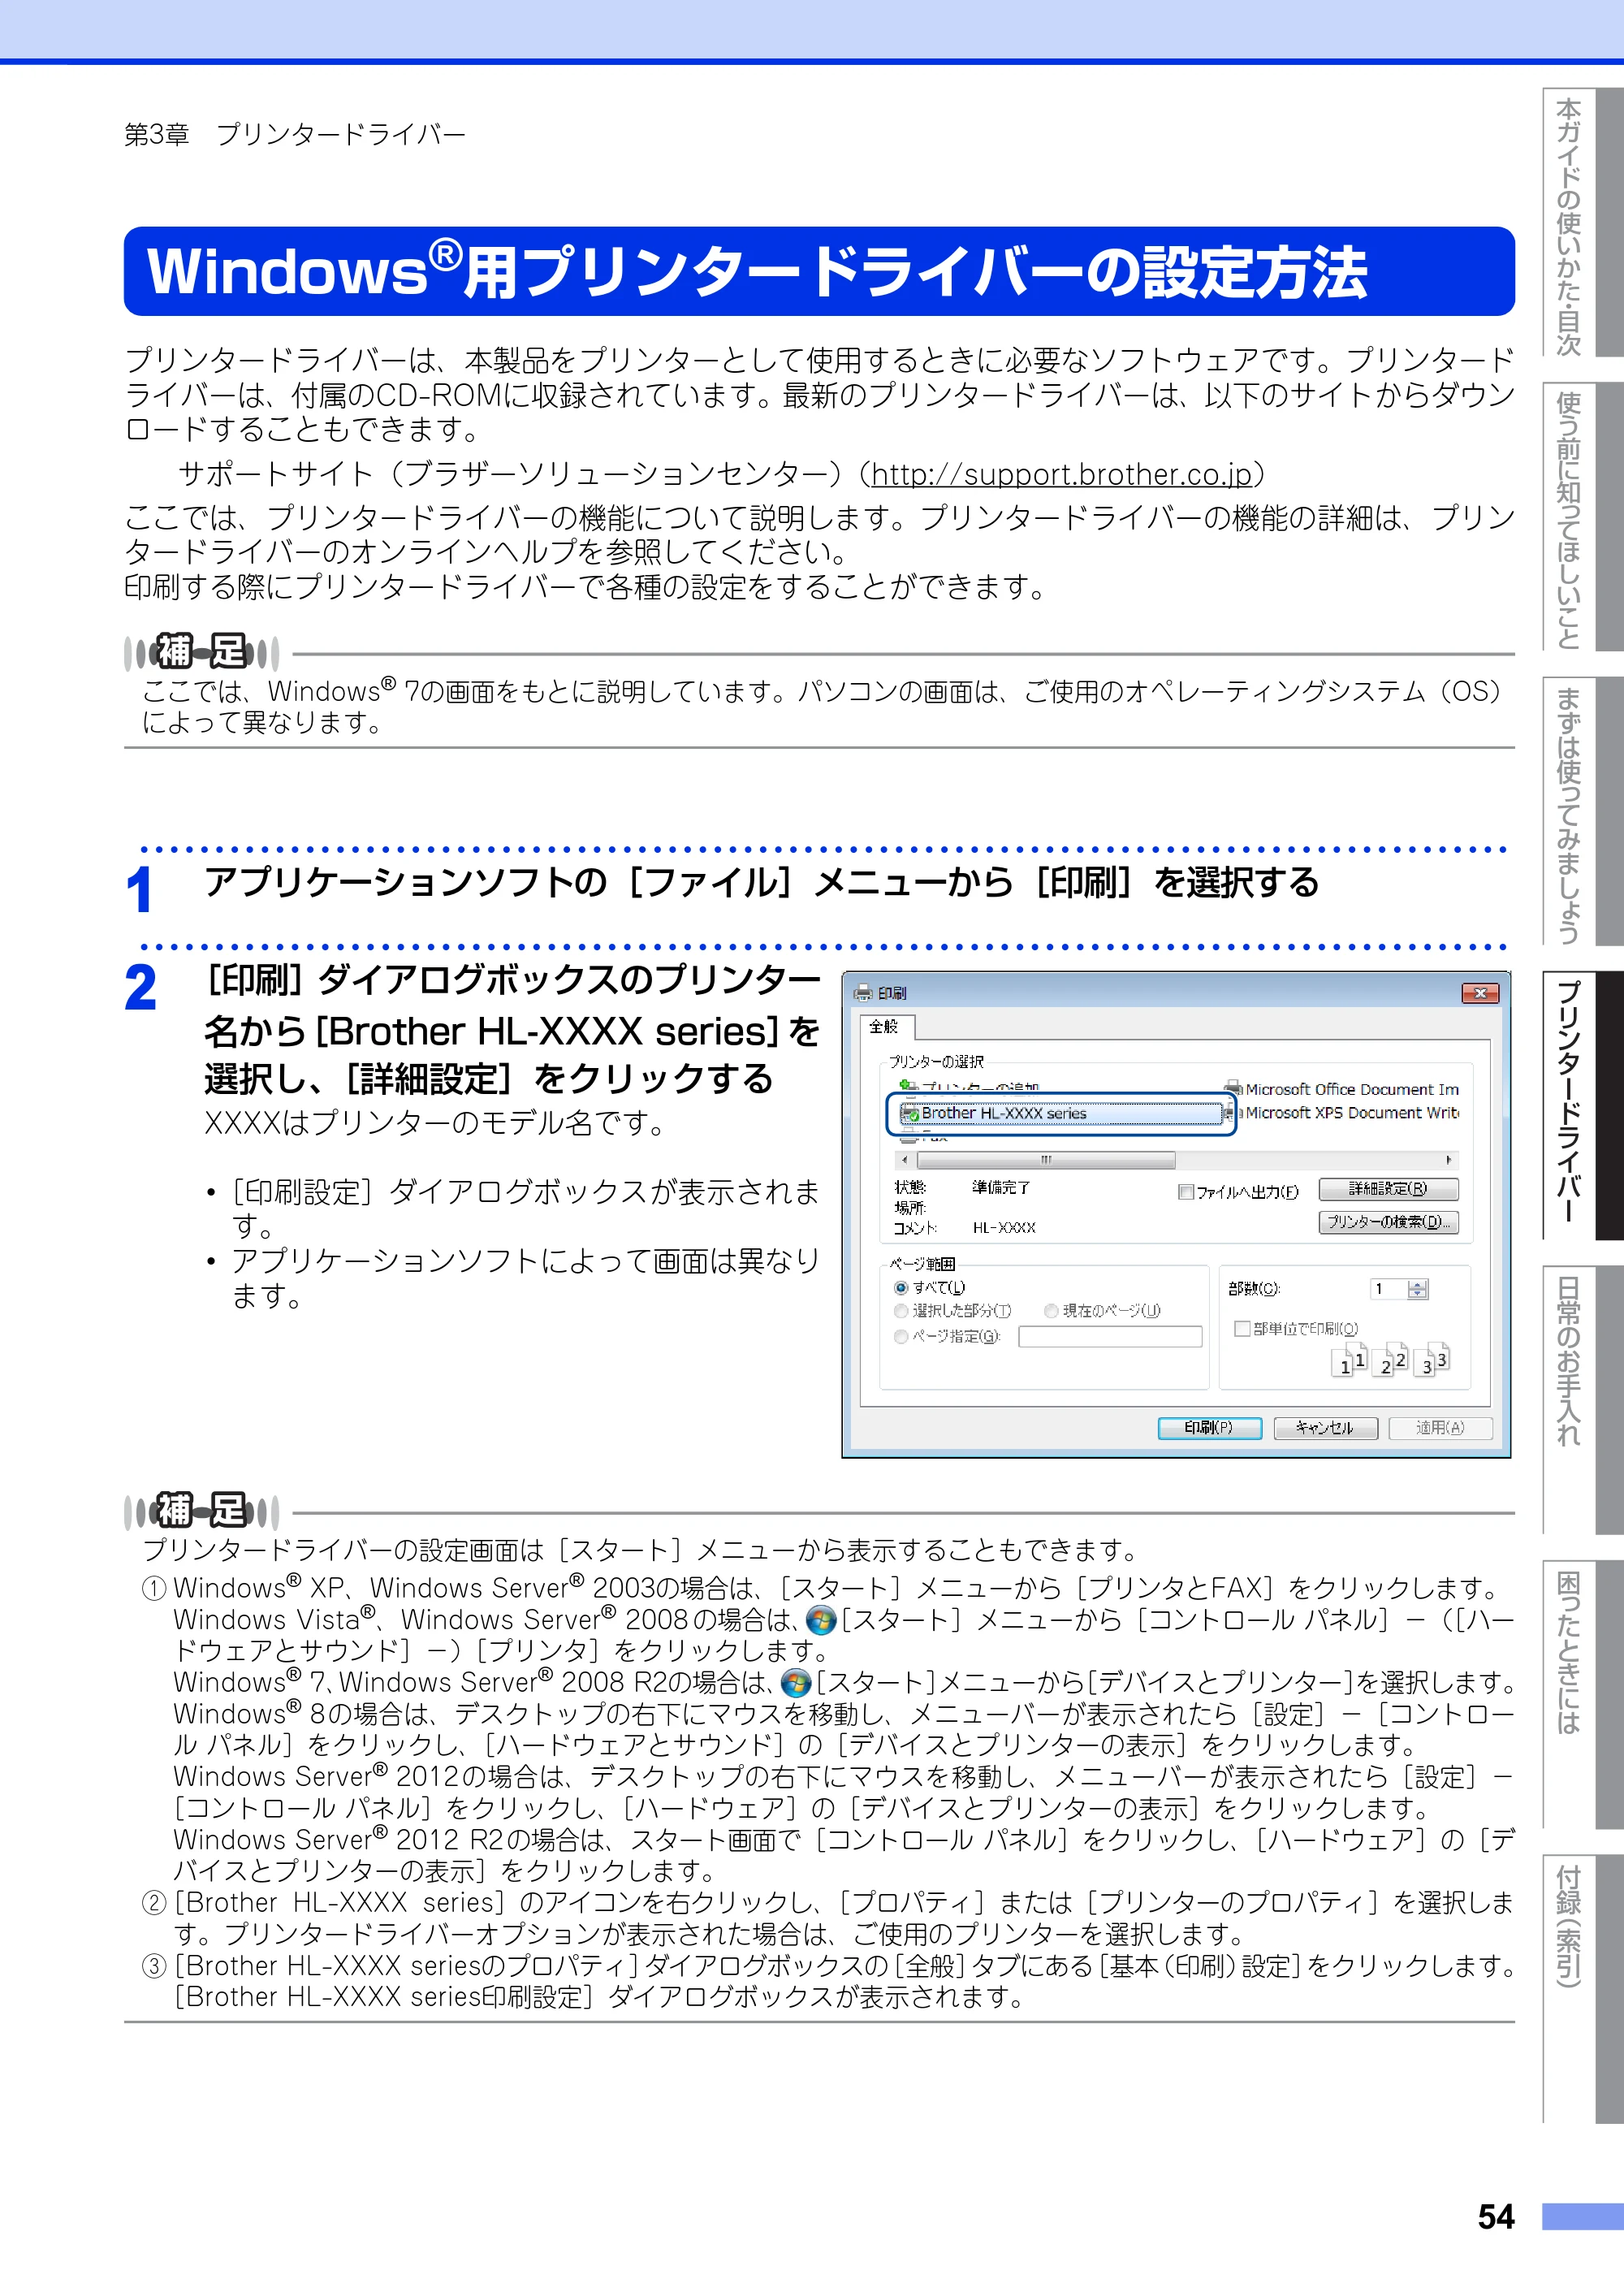
Task: Close the 印刷 dialog
Action: point(1480,993)
